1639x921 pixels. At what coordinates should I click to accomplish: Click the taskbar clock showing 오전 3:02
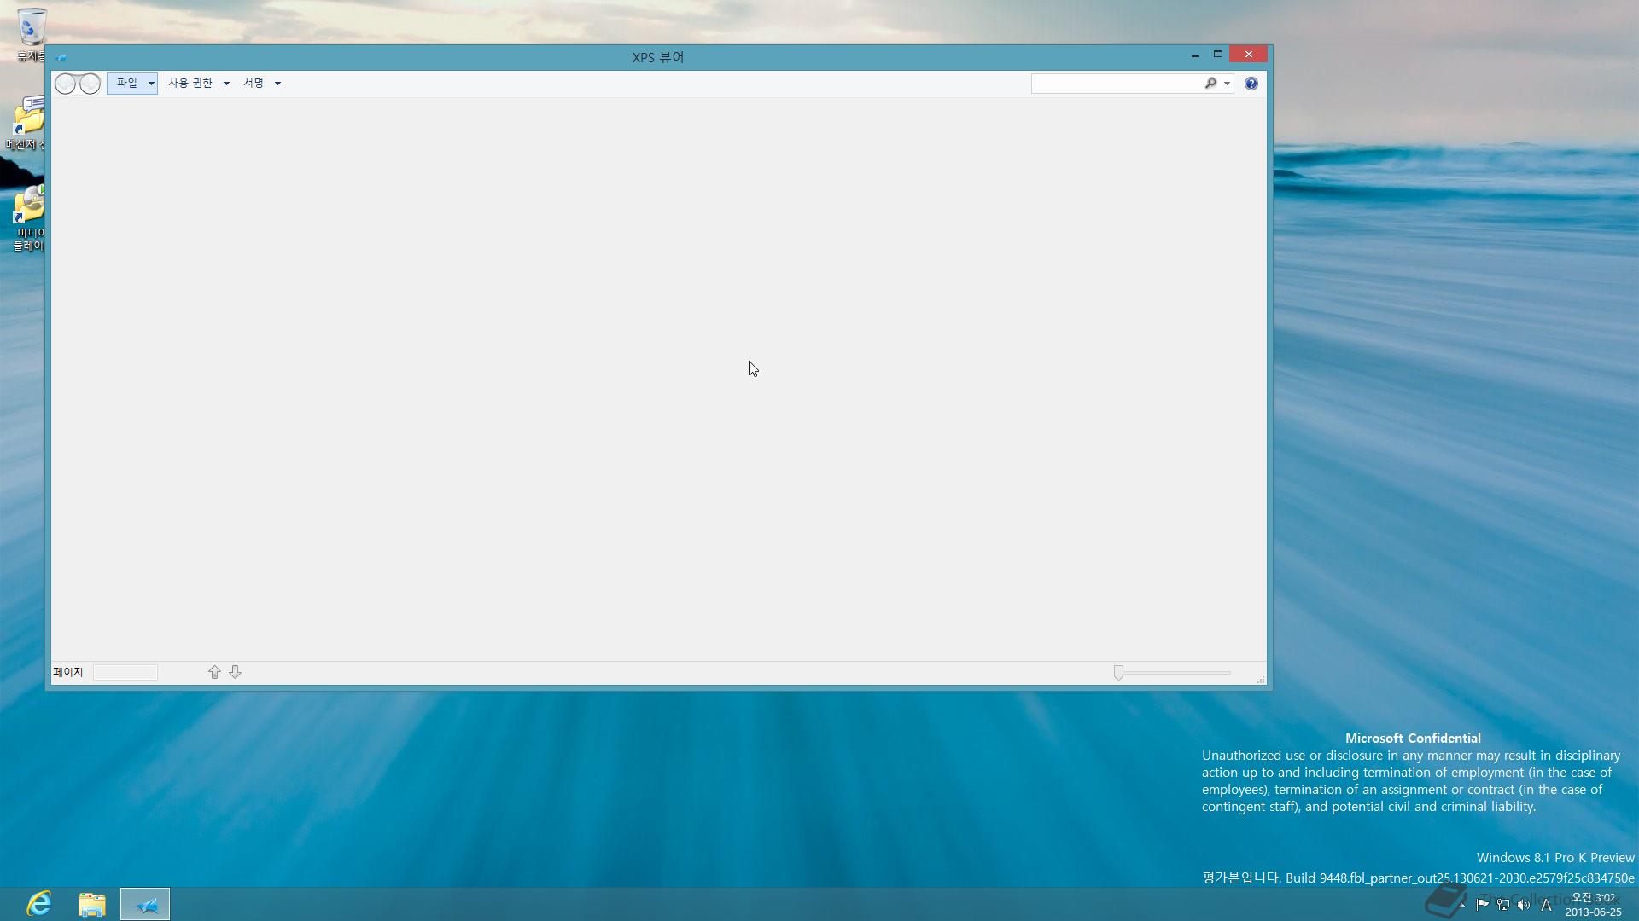point(1594,905)
